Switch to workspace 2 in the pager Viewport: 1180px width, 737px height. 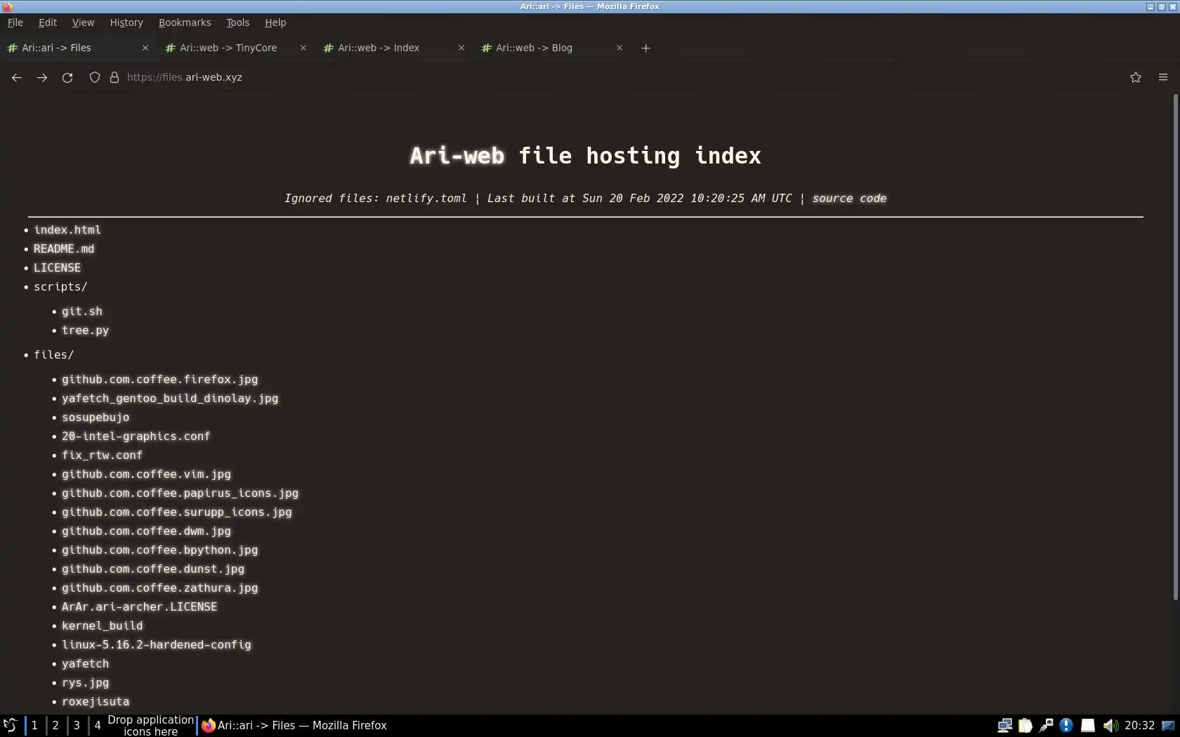55,725
